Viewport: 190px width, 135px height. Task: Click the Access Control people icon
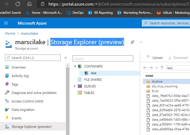7,101
